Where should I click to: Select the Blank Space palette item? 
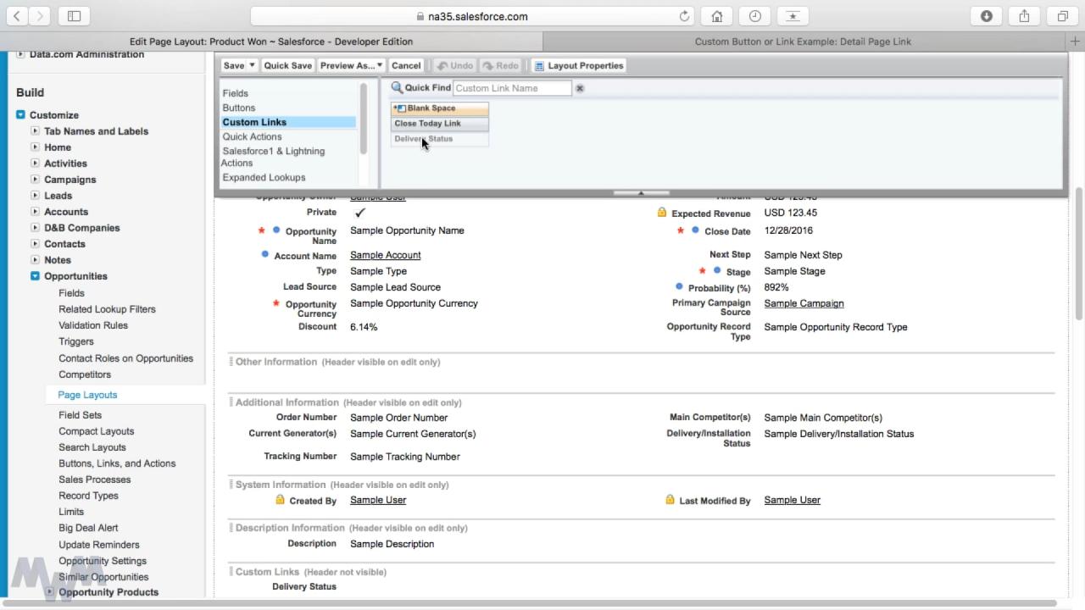click(440, 108)
